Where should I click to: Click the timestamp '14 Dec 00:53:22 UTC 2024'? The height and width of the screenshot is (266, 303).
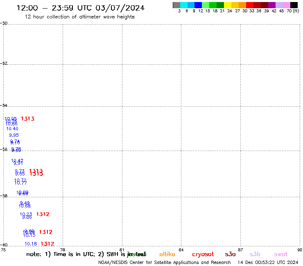pos(268,262)
